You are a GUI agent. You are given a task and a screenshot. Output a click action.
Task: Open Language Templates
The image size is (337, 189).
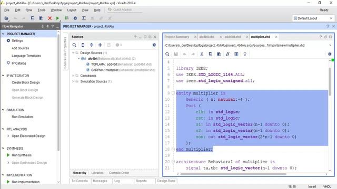point(26,56)
